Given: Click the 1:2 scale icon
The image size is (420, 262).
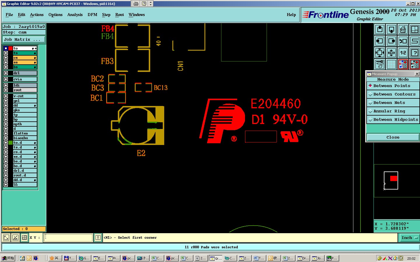Looking at the screenshot, I should [403, 53].
